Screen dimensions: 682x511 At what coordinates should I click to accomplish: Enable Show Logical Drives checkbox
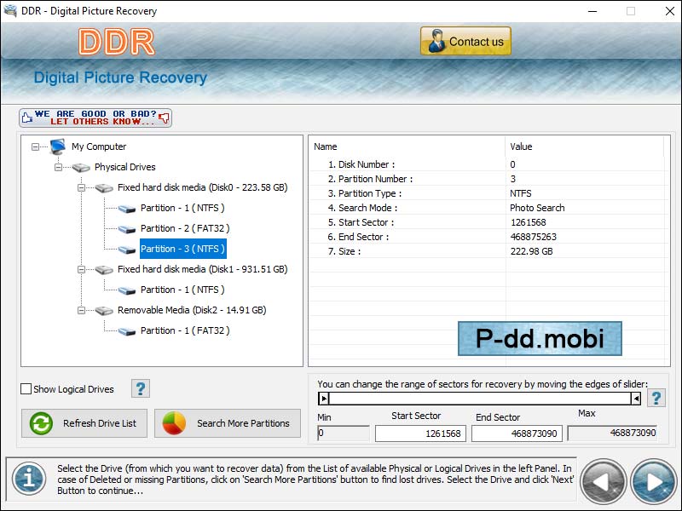(26, 389)
